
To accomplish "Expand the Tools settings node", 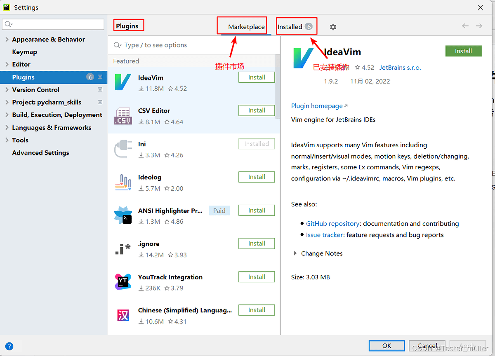I will point(7,140).
